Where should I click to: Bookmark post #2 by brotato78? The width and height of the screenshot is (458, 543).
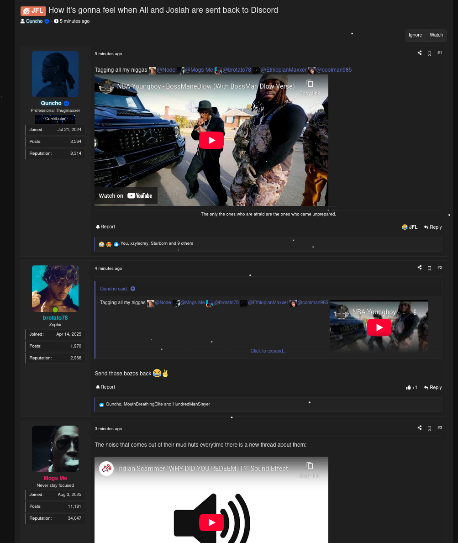(x=429, y=268)
